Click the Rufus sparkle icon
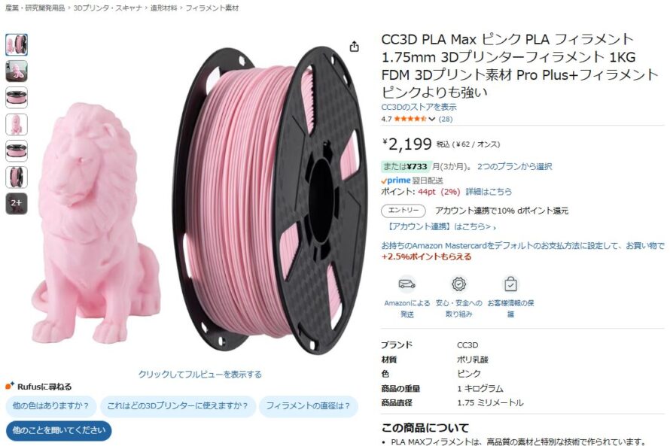This screenshot has height=446, width=670. [x=9, y=386]
